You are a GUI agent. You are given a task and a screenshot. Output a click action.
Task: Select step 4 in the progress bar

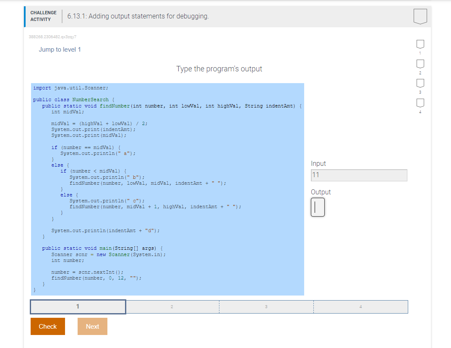point(360,306)
